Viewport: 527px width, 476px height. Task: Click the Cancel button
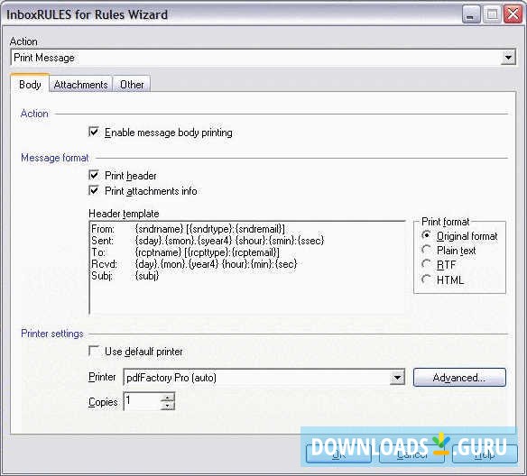(x=411, y=454)
